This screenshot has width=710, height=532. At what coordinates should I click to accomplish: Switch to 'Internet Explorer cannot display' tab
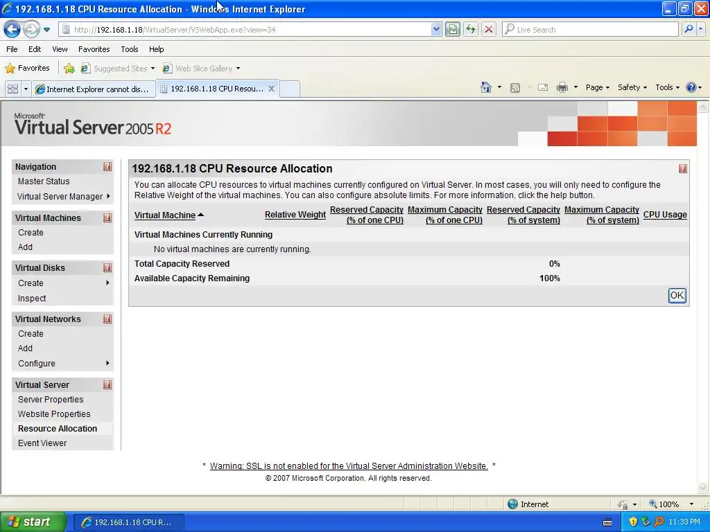click(94, 89)
